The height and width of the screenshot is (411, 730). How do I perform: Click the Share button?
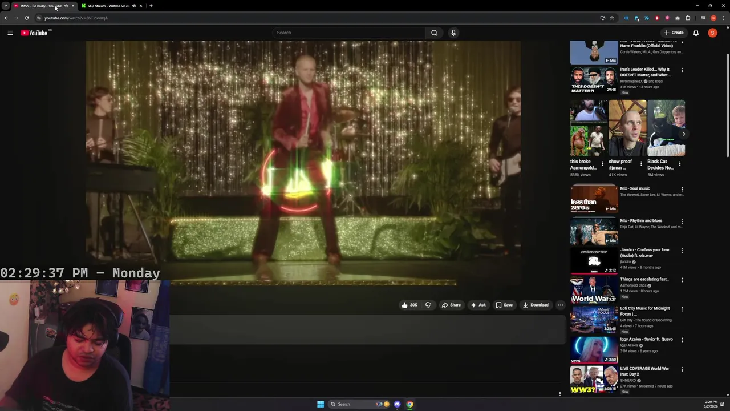(451, 305)
